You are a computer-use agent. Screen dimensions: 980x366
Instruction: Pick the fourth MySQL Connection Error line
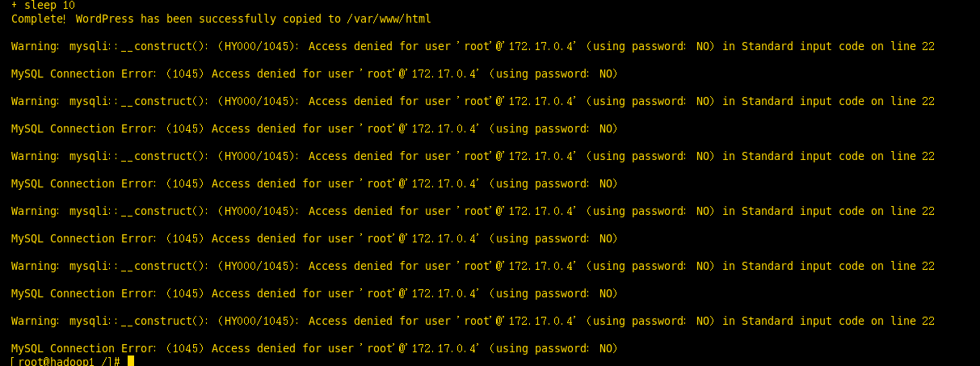pyautogui.click(x=314, y=239)
